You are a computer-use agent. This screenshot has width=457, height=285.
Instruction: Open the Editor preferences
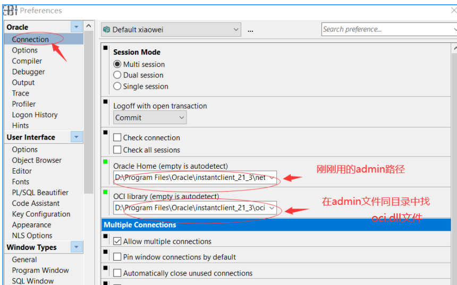coord(22,171)
